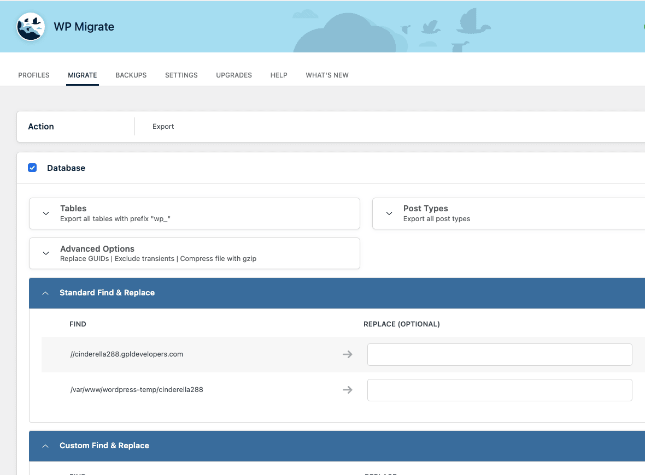645x475 pixels.
Task: View the What's New tab
Action: tap(327, 75)
